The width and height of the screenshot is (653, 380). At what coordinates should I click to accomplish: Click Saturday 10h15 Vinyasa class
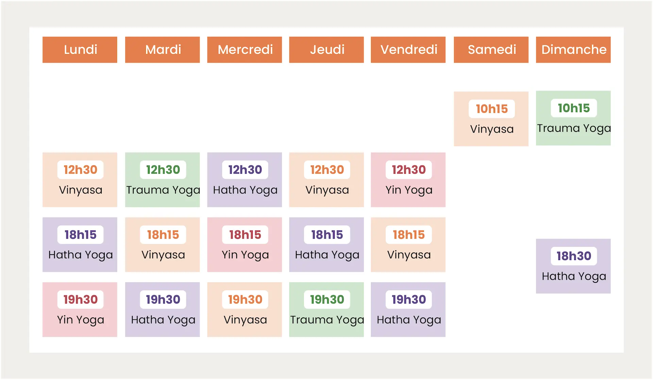[x=491, y=119]
